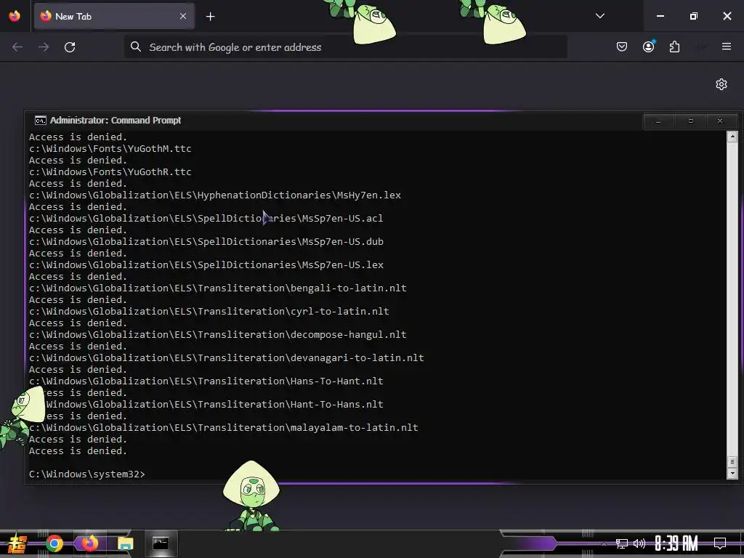
Task: Open a new tab with the plus button
Action: coord(210,17)
